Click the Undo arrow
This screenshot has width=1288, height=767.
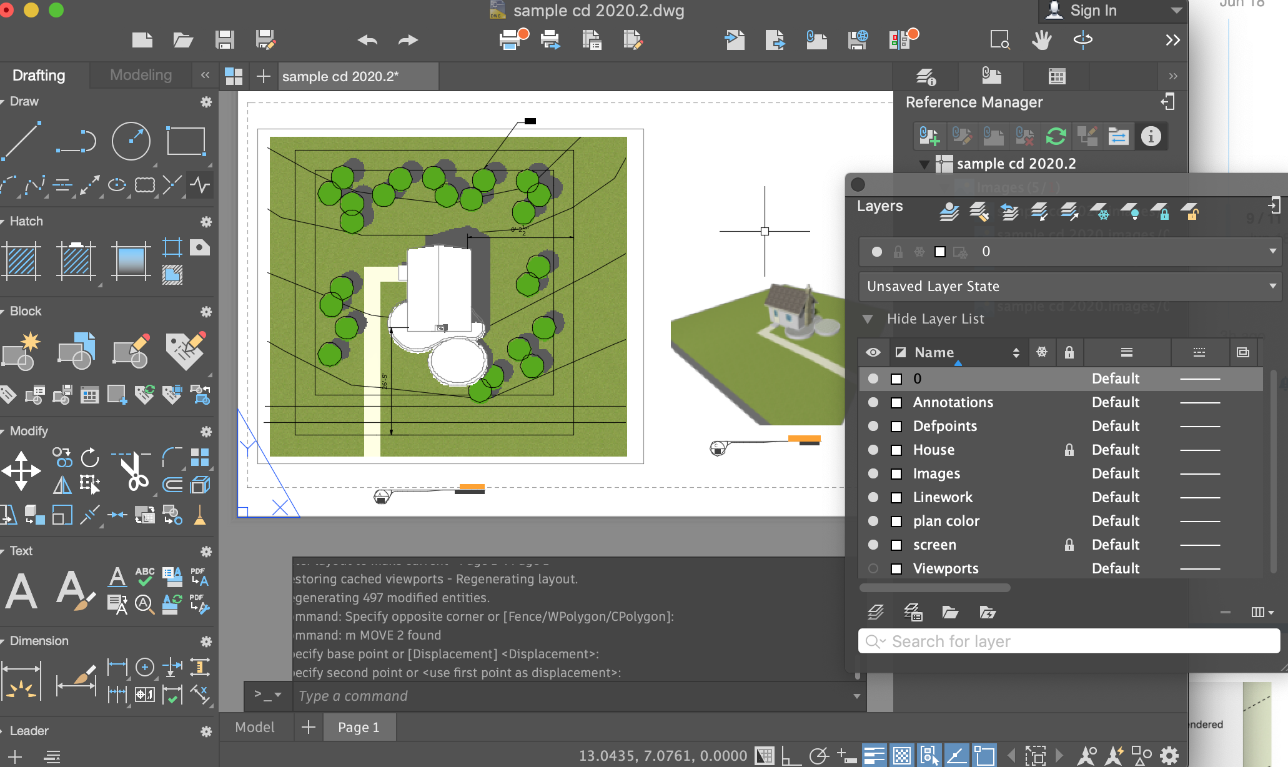[367, 40]
